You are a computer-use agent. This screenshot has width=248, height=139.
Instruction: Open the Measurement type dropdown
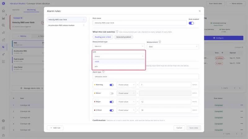pos(119,46)
